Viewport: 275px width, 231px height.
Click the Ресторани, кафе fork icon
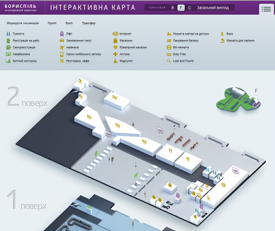(x=62, y=61)
